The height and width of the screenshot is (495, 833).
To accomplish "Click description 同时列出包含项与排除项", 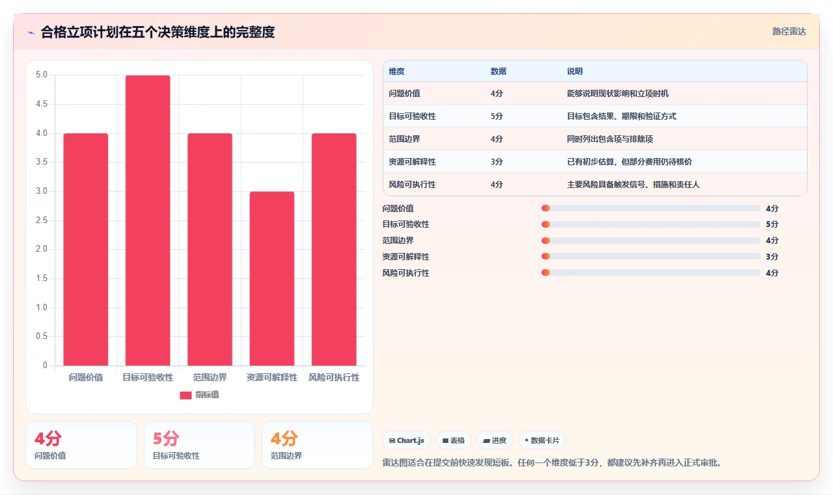I will pos(610,139).
